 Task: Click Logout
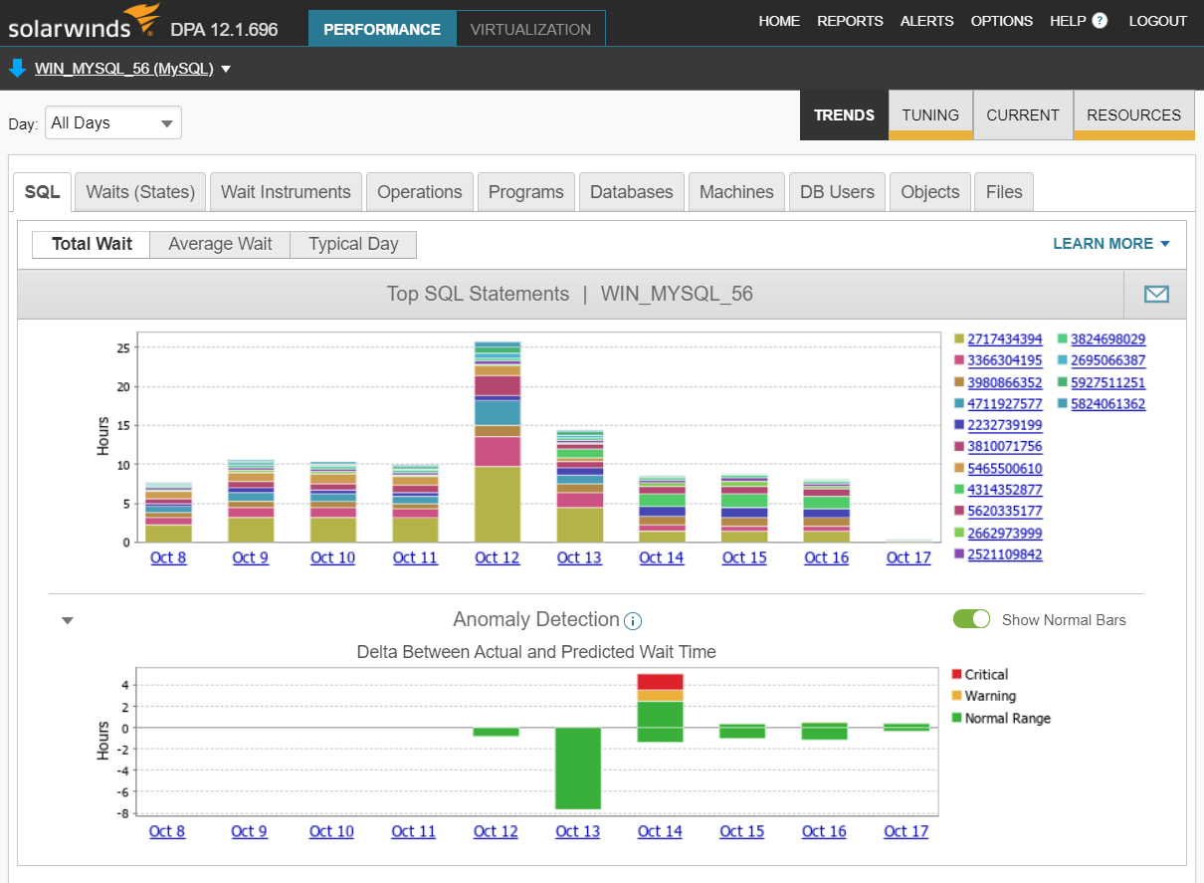1158,21
